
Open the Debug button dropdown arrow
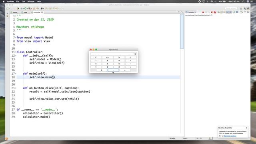tap(23, 8)
